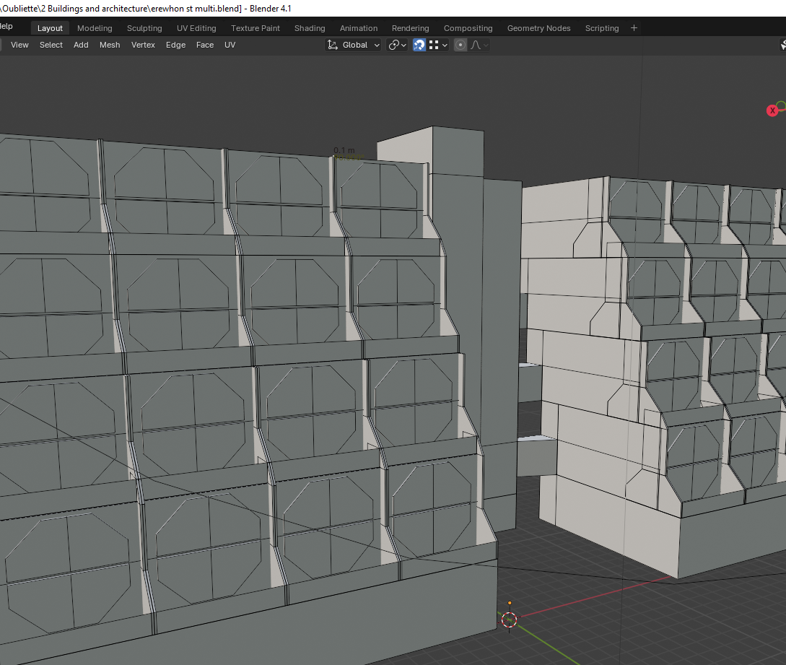Open the Face menu
The height and width of the screenshot is (665, 786).
205,45
